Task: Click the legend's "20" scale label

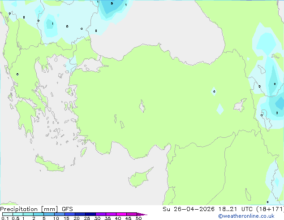Action: point(77,218)
